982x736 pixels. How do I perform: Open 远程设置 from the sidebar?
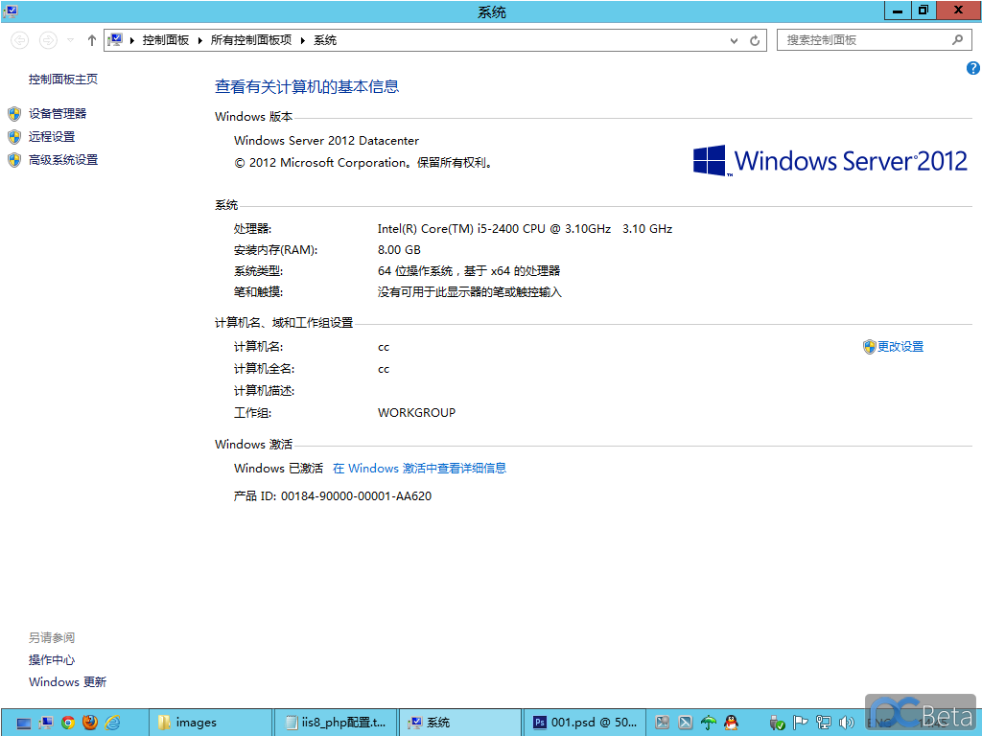click(52, 137)
